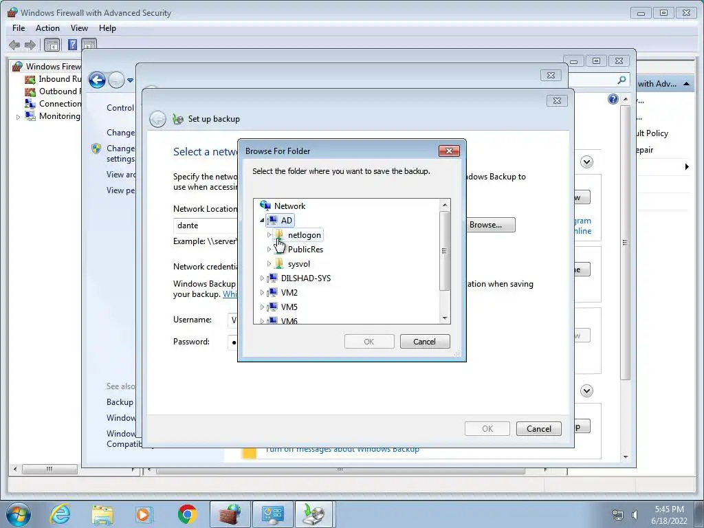Click the Control Panel search magnifier
The image size is (704, 528).
click(621, 80)
